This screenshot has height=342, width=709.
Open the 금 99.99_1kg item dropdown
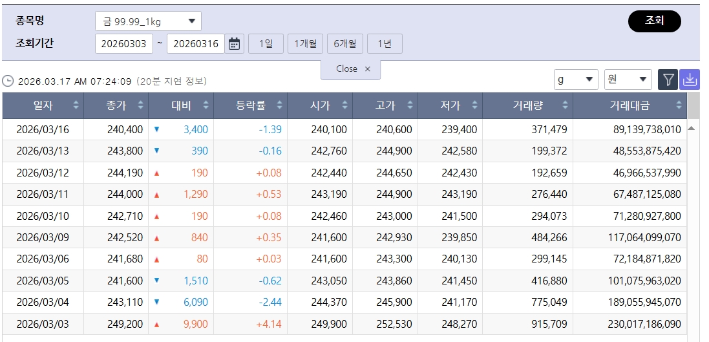point(148,21)
